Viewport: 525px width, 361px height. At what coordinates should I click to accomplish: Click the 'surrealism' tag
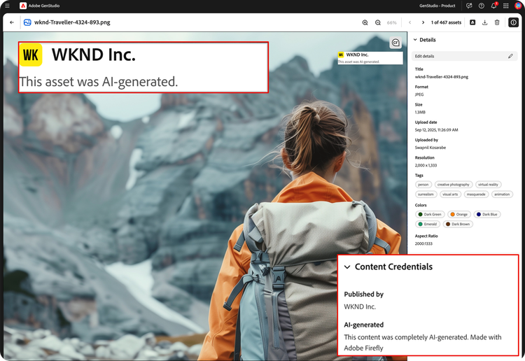[x=426, y=194]
